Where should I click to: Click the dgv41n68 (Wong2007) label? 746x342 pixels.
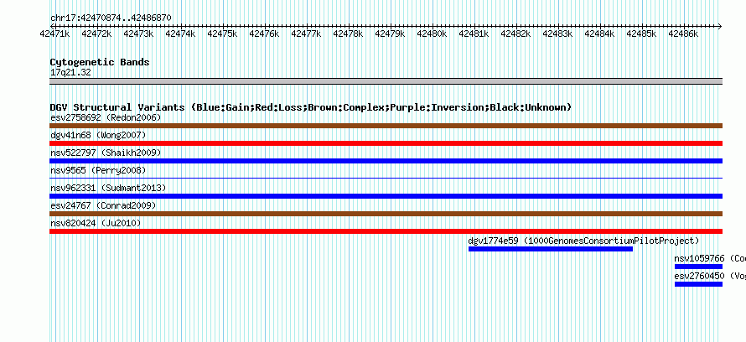click(98, 135)
